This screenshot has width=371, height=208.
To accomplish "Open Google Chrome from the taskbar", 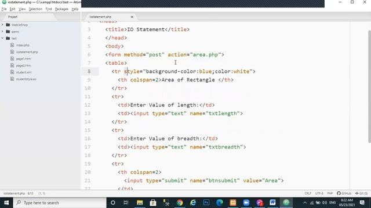I will click(180, 203).
